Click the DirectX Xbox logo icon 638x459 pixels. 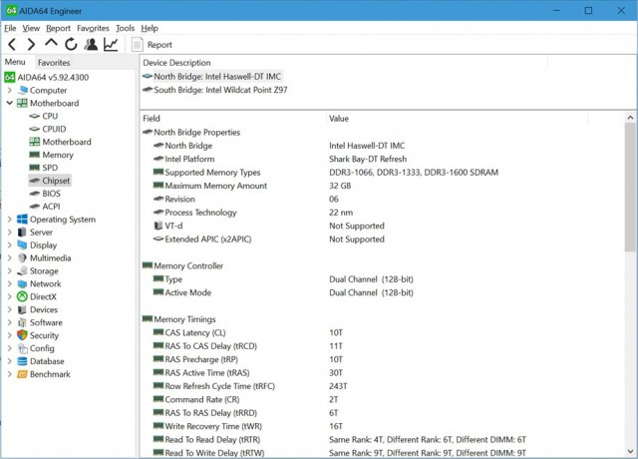point(22,296)
